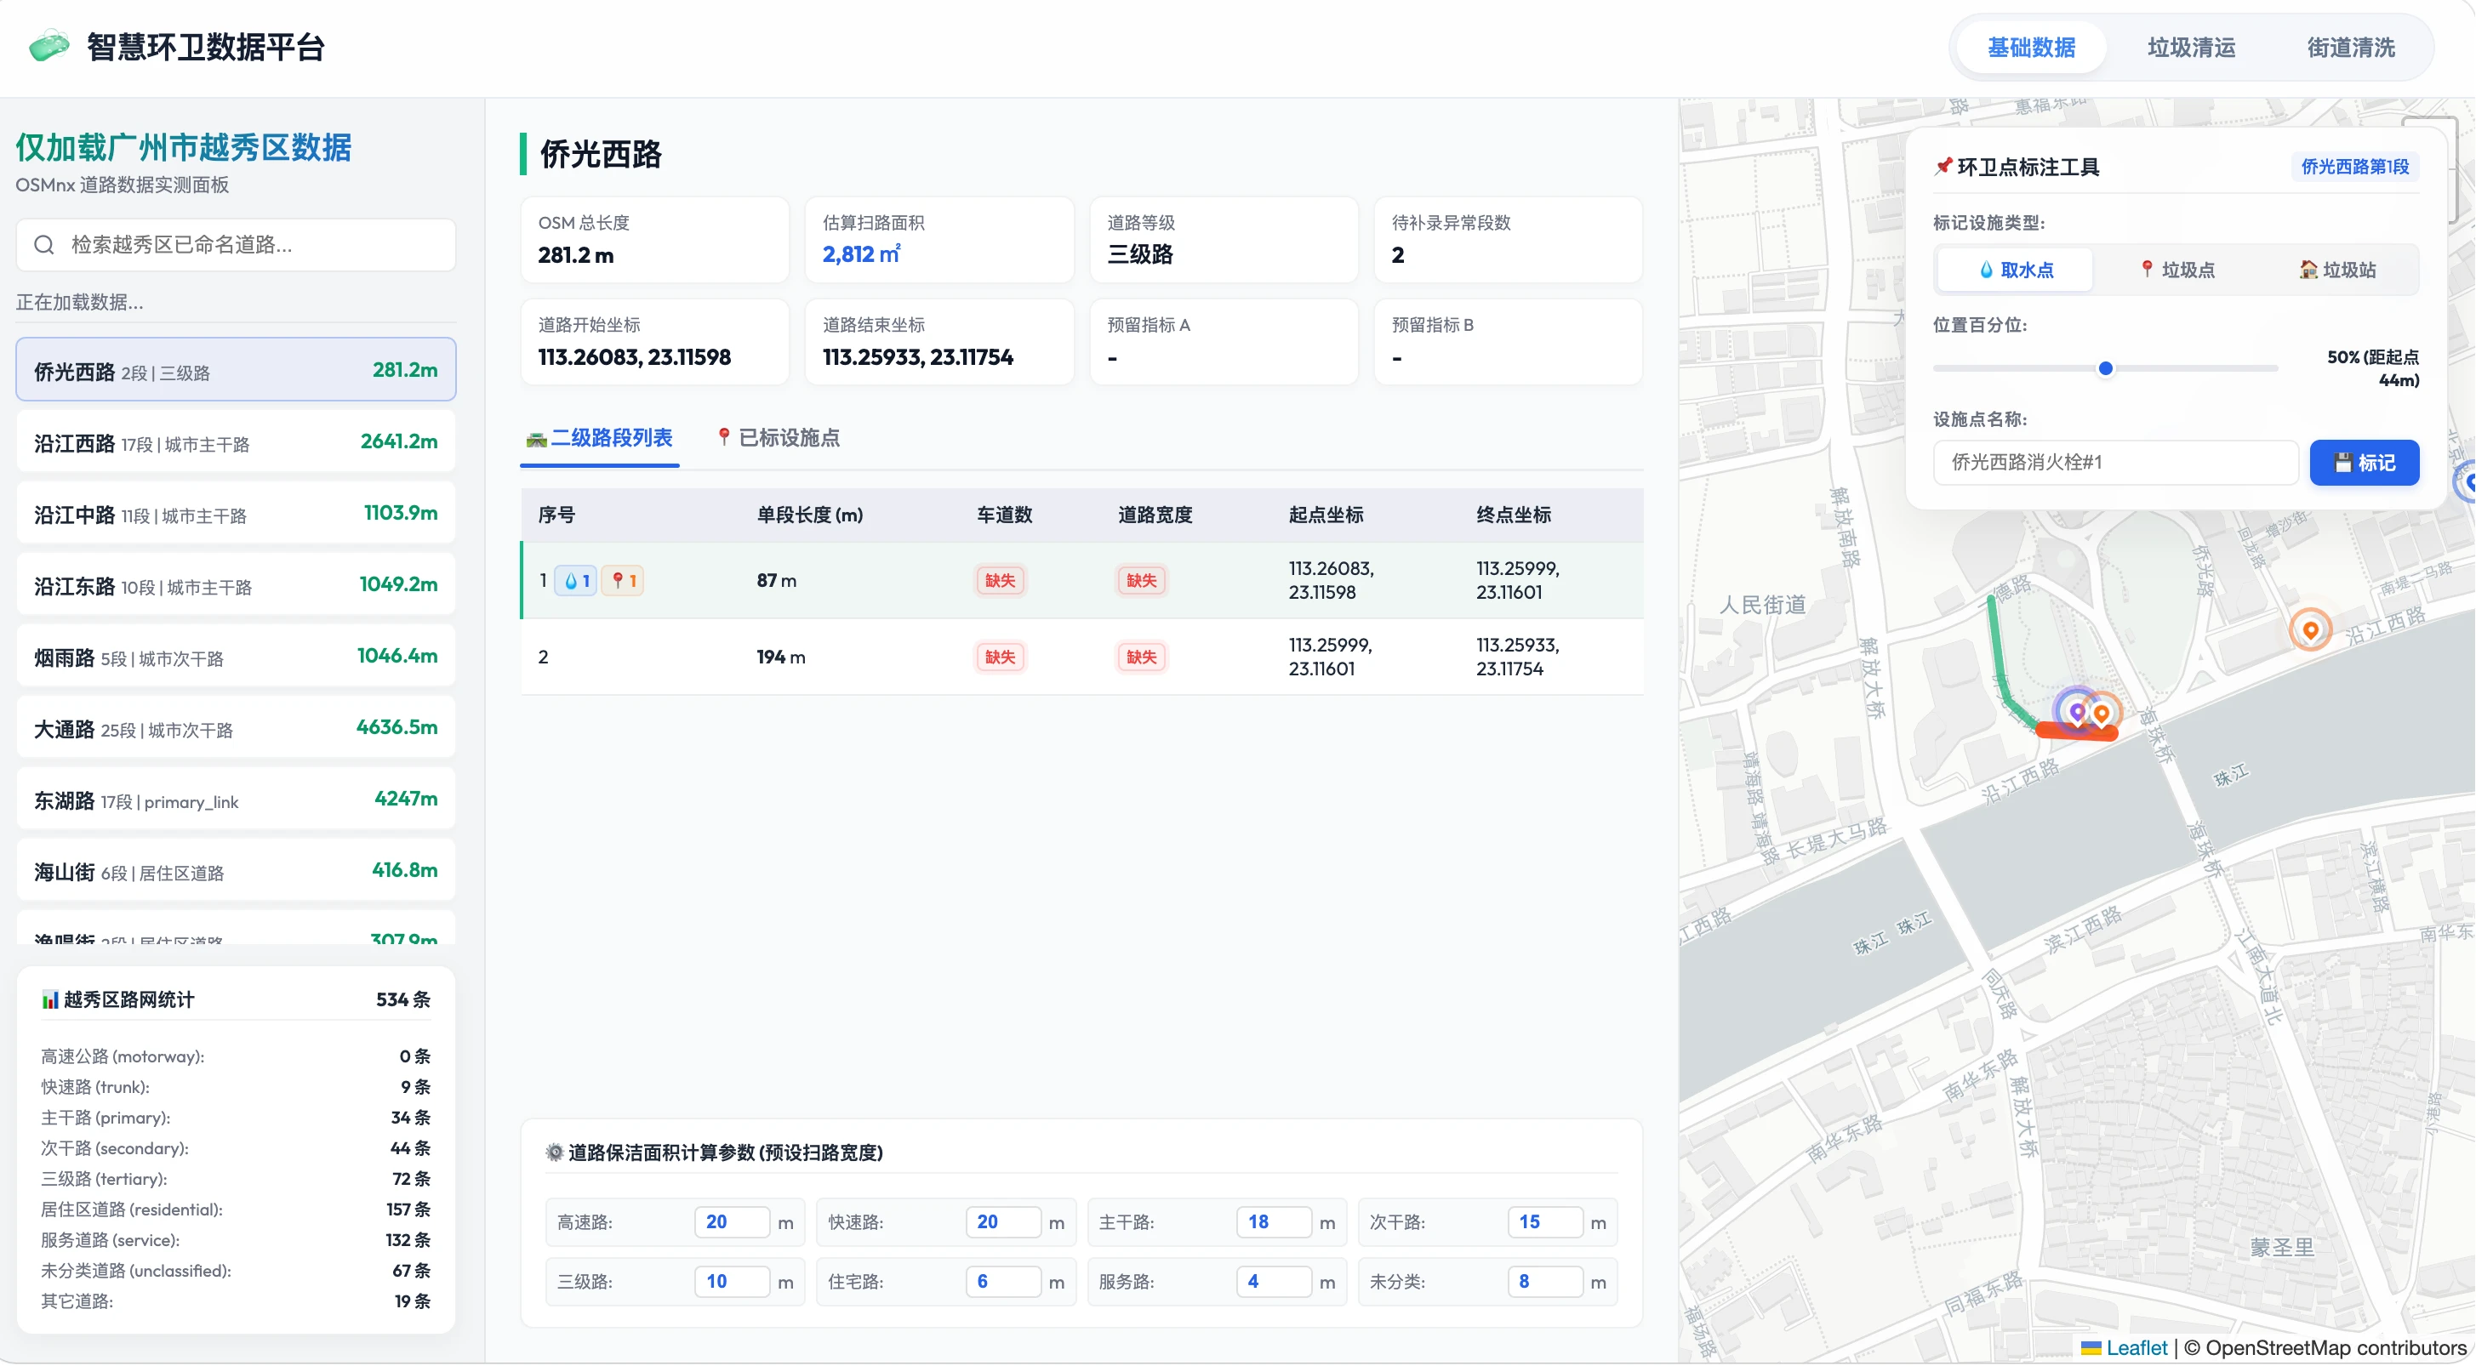
Task: Open the Leaflet attribution link
Action: click(x=2136, y=1348)
